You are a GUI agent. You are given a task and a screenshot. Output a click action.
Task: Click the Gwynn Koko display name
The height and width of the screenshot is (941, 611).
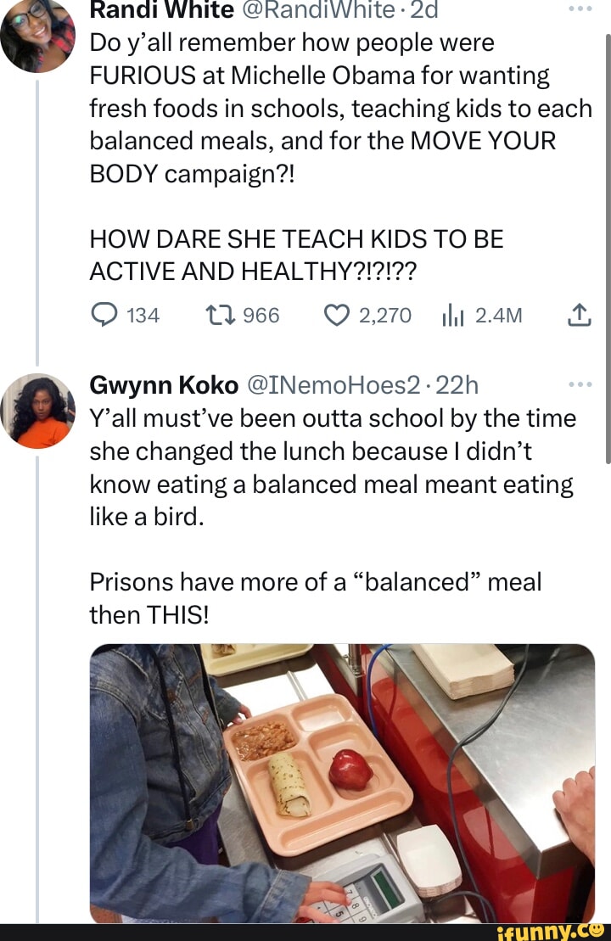point(164,386)
